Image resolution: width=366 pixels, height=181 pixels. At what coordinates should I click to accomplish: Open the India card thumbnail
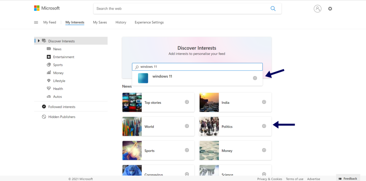[x=209, y=102]
